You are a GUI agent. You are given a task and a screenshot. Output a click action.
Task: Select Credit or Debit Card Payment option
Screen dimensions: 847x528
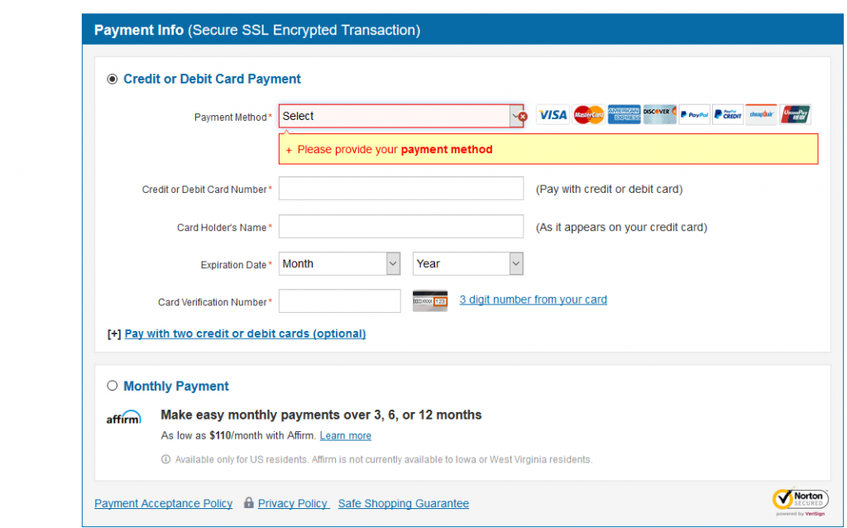coord(112,79)
